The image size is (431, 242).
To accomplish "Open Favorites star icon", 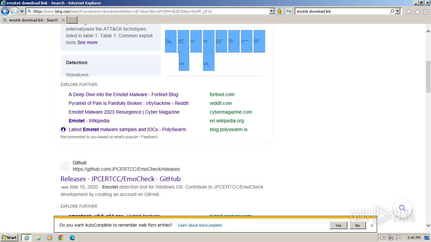I will point(417,12).
